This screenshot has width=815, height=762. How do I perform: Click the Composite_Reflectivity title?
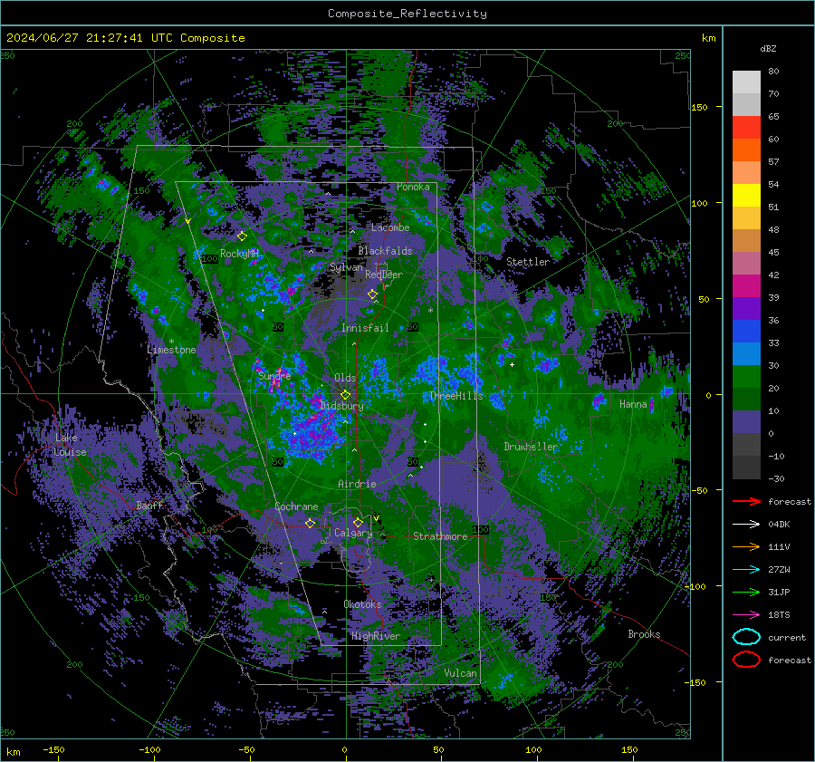[407, 14]
